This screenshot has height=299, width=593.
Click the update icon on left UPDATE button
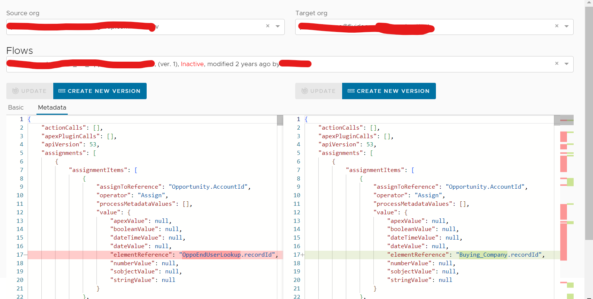click(15, 91)
